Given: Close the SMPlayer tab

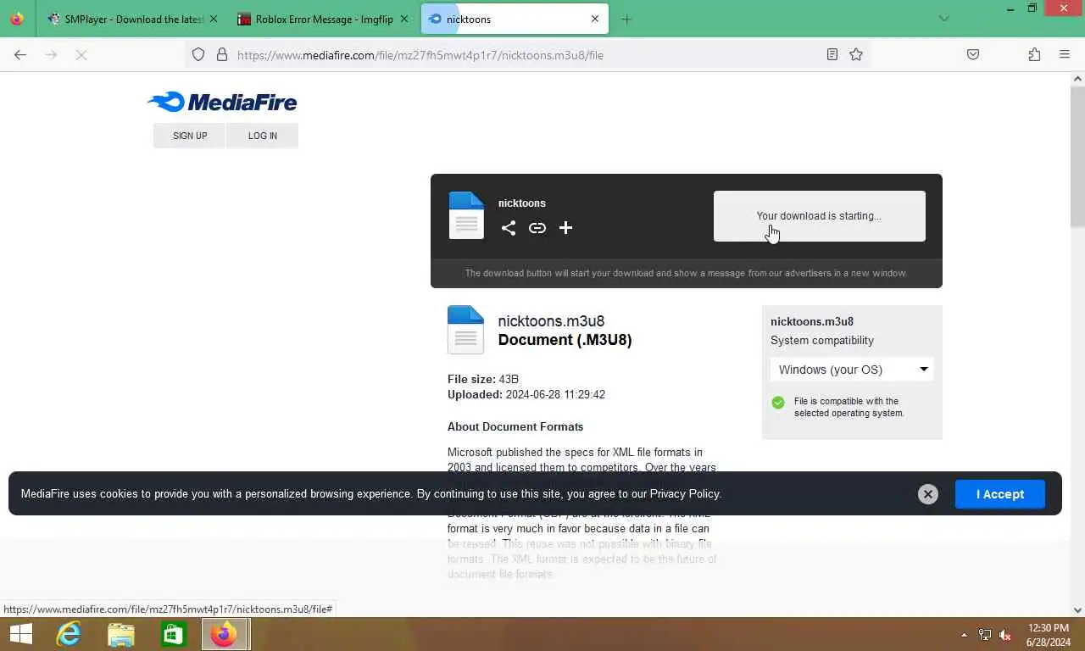Looking at the screenshot, I should 213,19.
